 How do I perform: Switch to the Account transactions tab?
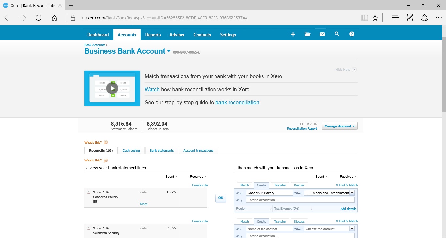(199, 150)
